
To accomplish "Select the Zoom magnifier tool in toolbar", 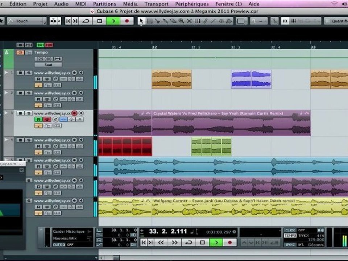I will [181, 21].
